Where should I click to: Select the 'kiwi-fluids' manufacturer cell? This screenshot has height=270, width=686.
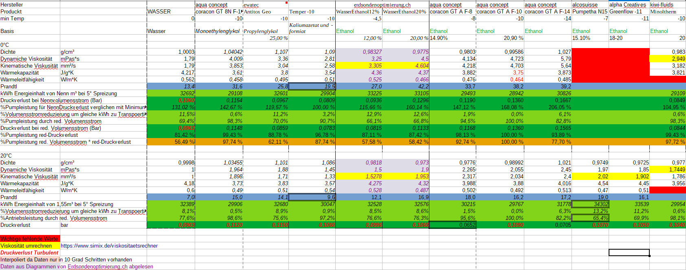pos(662,4)
